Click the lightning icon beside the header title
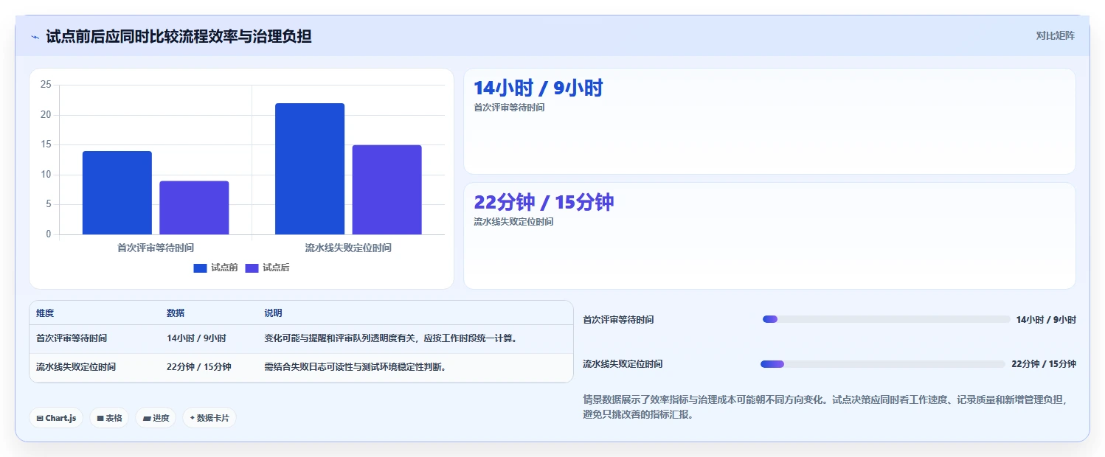This screenshot has width=1105, height=457. click(35, 37)
